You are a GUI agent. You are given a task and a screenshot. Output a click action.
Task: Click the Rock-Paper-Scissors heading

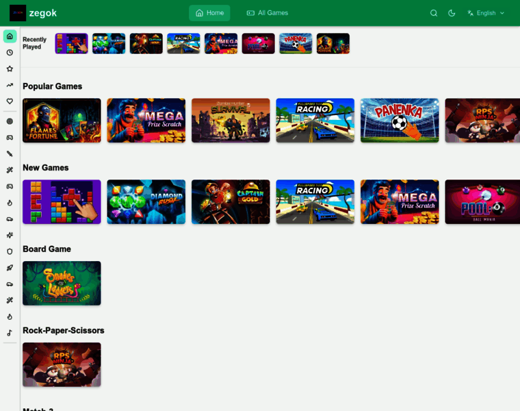64,330
